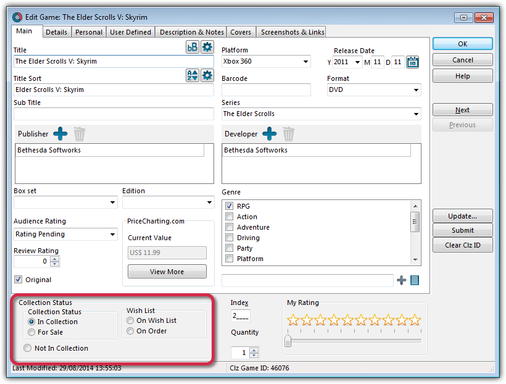Click the Cancel button
This screenshot has width=506, height=384.
pos(462,60)
